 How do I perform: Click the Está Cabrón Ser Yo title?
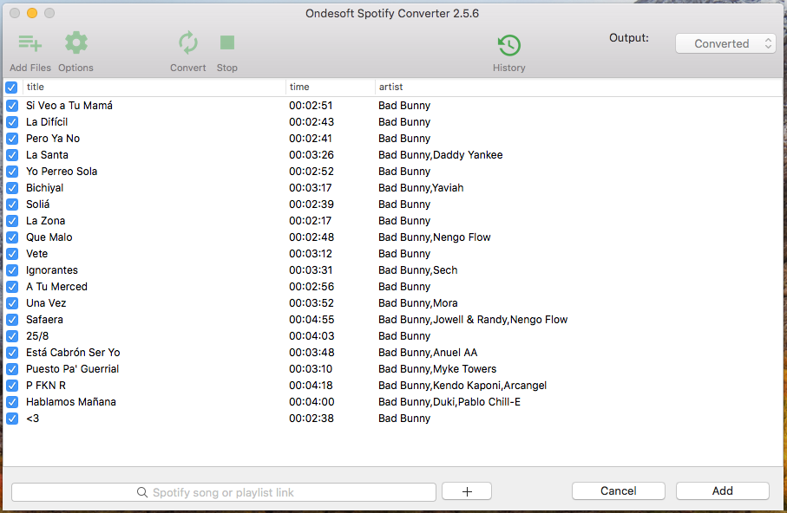pos(73,353)
